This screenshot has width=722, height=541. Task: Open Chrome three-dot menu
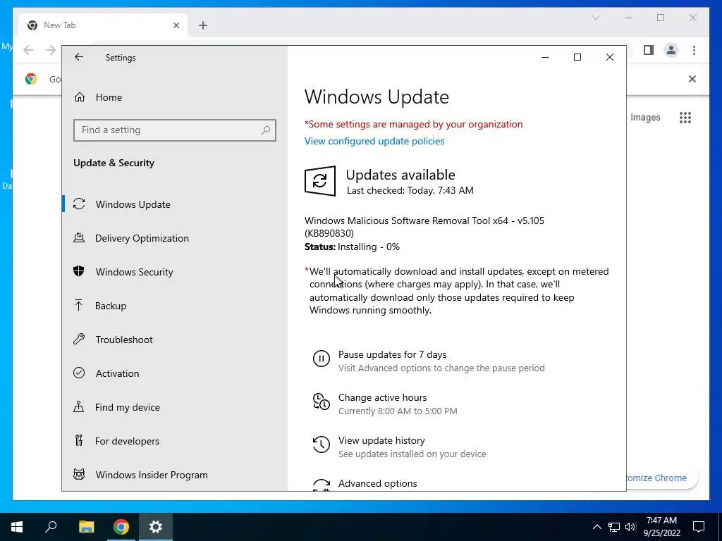point(694,50)
